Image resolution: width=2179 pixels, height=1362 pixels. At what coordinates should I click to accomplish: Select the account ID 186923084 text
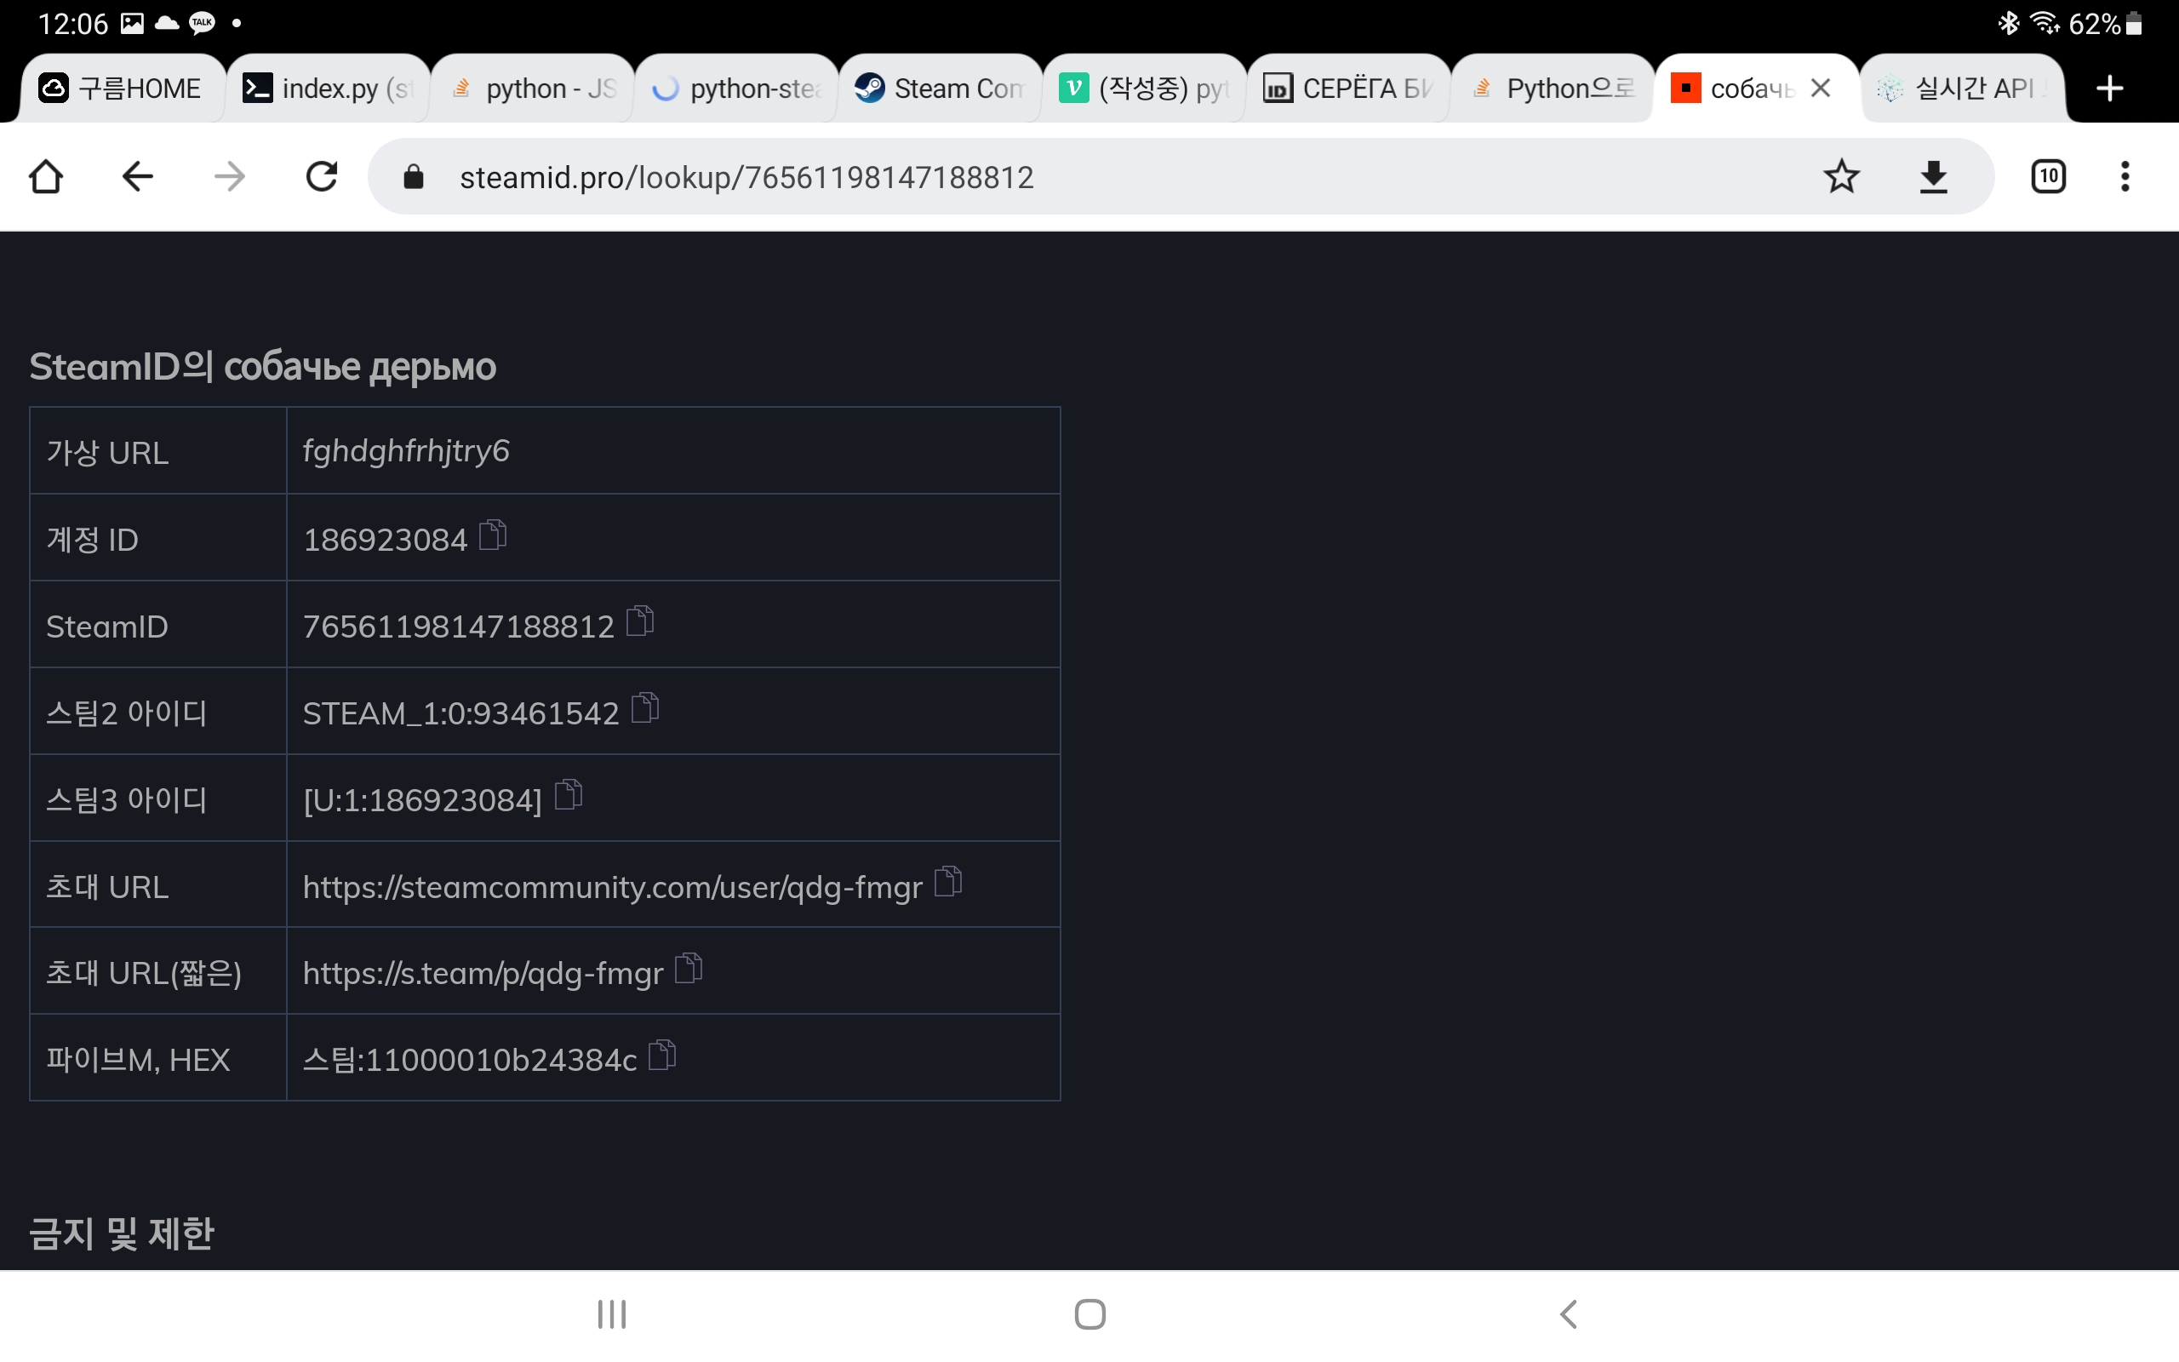tap(386, 540)
